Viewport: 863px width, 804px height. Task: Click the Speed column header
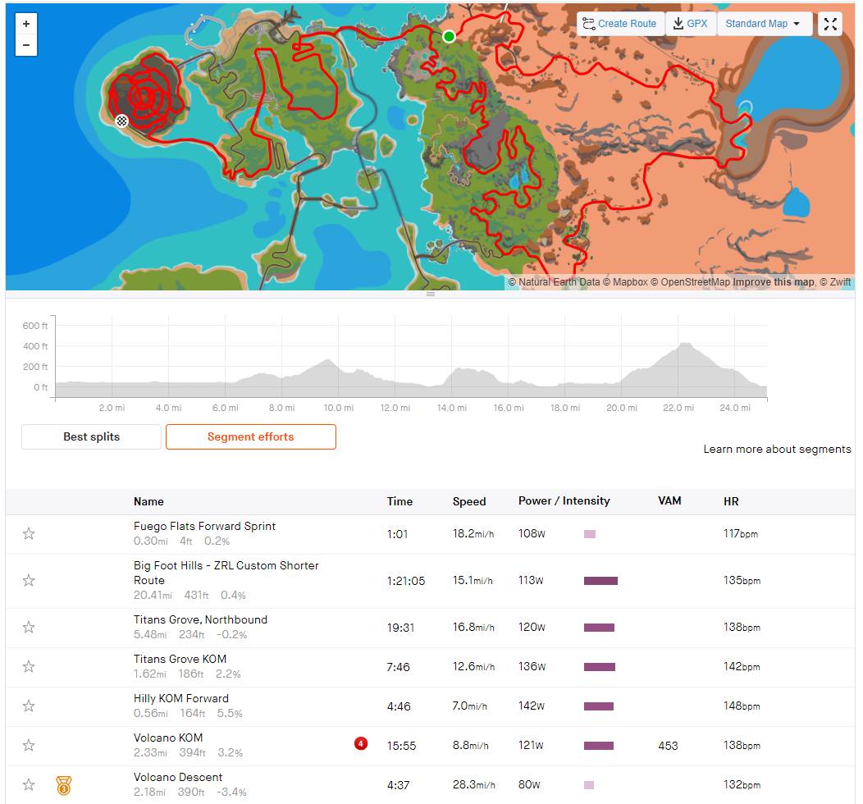469,501
